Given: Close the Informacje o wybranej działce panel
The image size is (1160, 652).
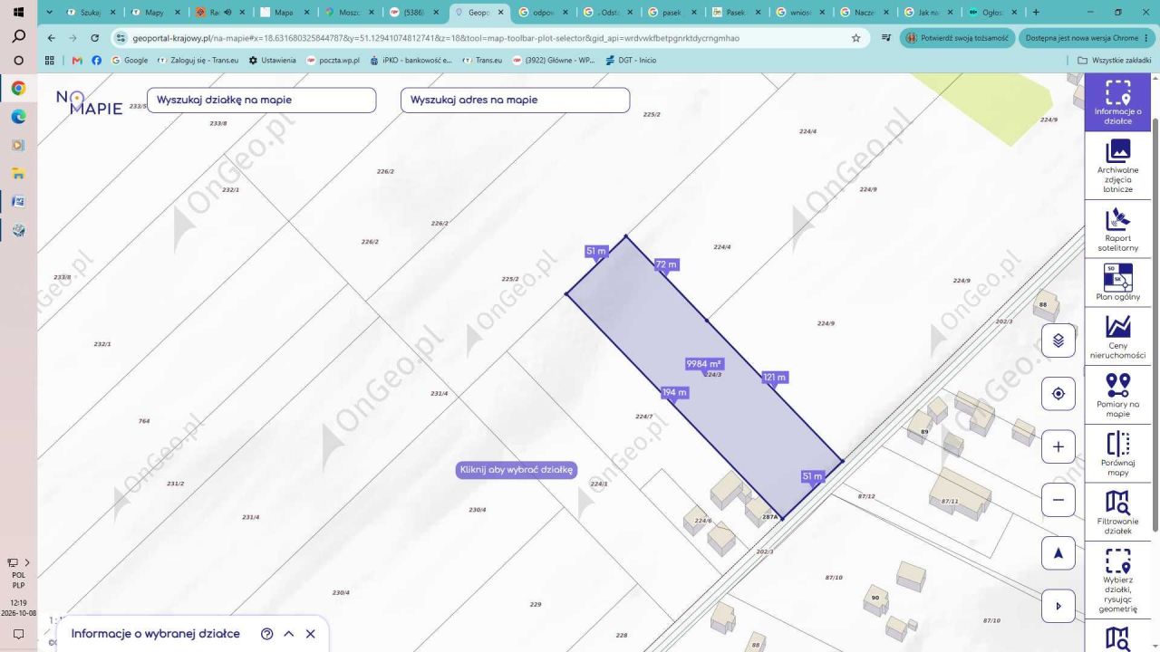Looking at the screenshot, I should coord(310,634).
